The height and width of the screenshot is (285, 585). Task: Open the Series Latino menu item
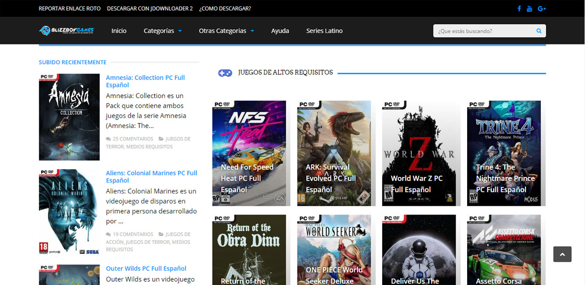pos(324,31)
